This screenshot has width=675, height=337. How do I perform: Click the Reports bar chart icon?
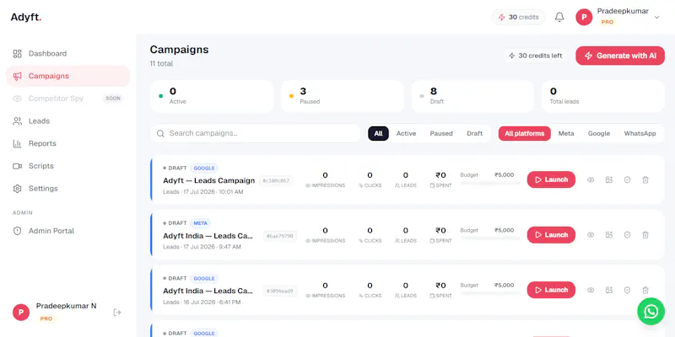tap(17, 143)
